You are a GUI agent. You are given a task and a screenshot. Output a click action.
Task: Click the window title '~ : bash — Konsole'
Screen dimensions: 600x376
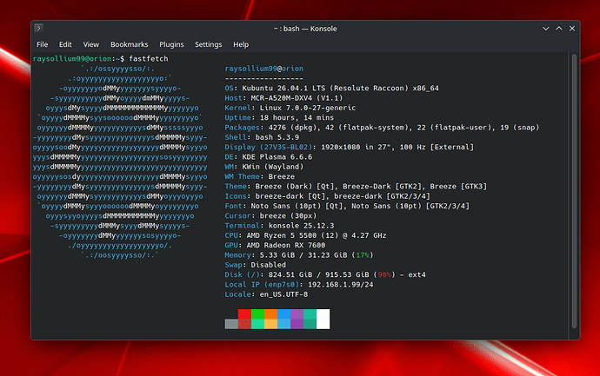pos(305,29)
